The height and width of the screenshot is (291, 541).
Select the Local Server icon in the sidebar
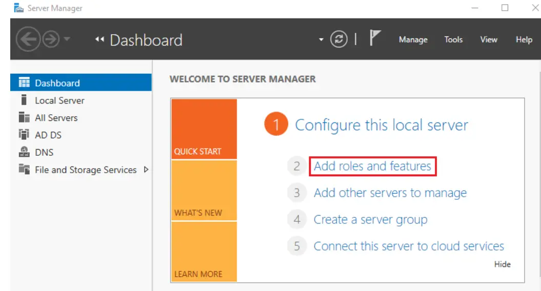click(x=24, y=100)
